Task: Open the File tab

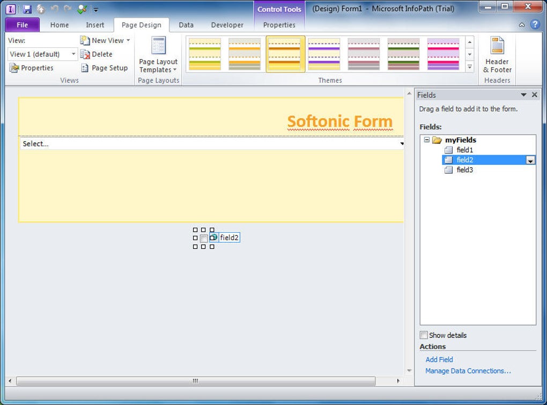Action: [x=23, y=25]
